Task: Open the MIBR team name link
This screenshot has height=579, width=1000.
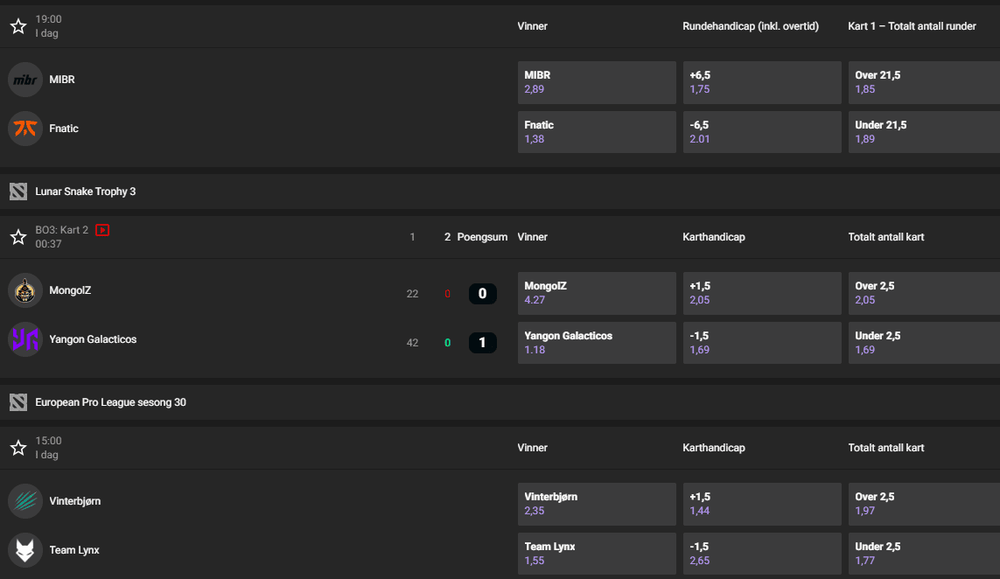Action: point(62,80)
